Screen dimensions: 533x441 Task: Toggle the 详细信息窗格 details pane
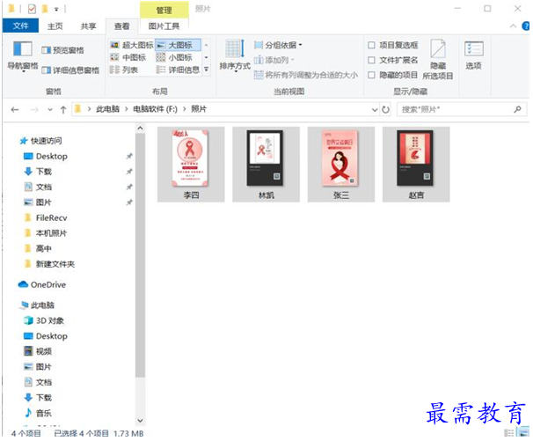pos(70,70)
